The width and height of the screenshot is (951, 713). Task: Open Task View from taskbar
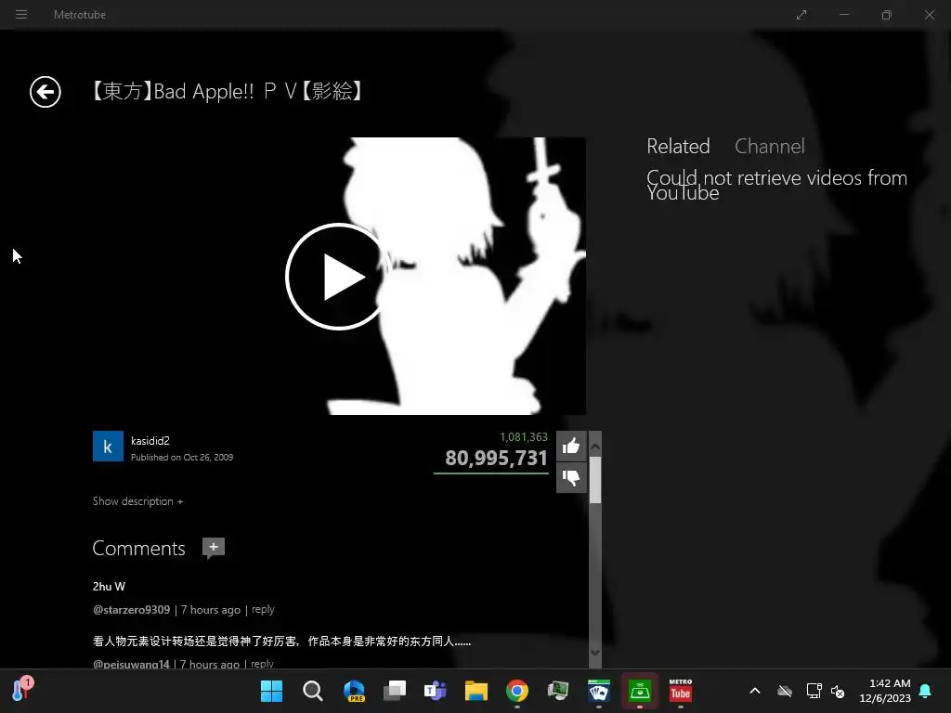(395, 691)
